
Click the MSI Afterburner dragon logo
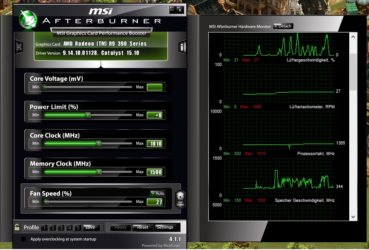[x=28, y=20]
